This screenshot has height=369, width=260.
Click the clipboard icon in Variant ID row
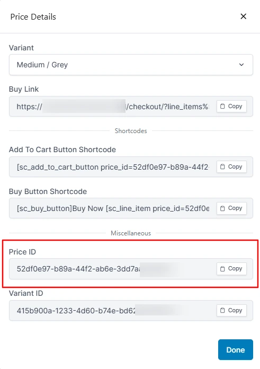222,310
